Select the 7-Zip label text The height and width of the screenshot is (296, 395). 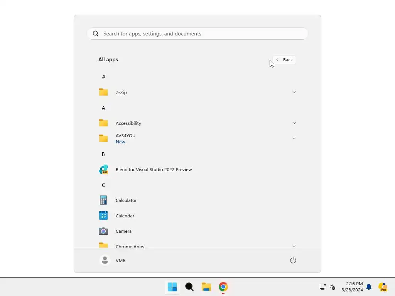(121, 92)
